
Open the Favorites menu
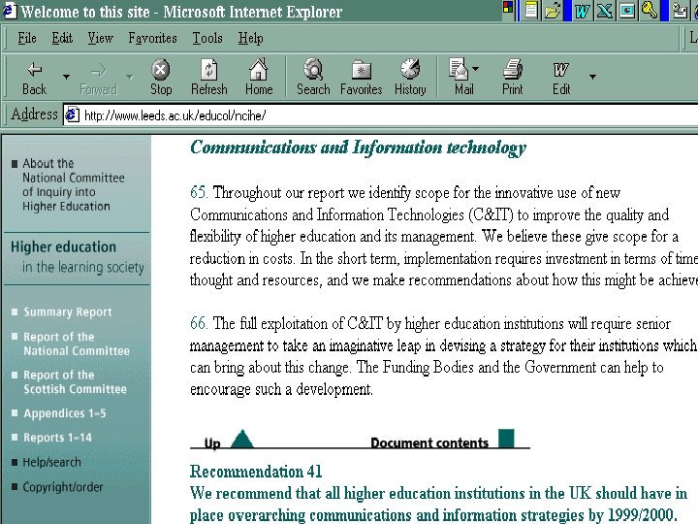[153, 38]
